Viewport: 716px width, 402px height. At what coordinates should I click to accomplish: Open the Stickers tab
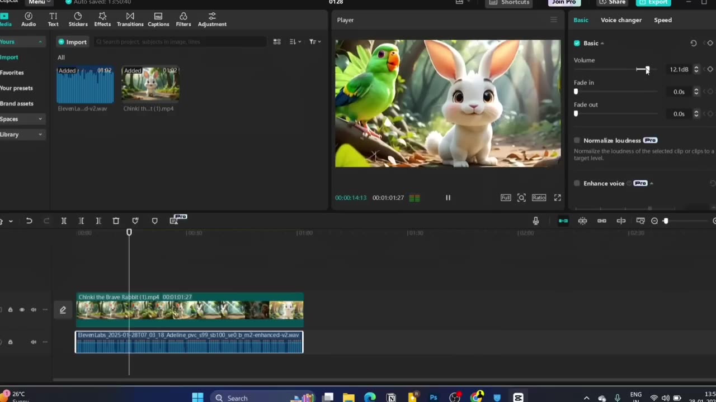click(78, 20)
